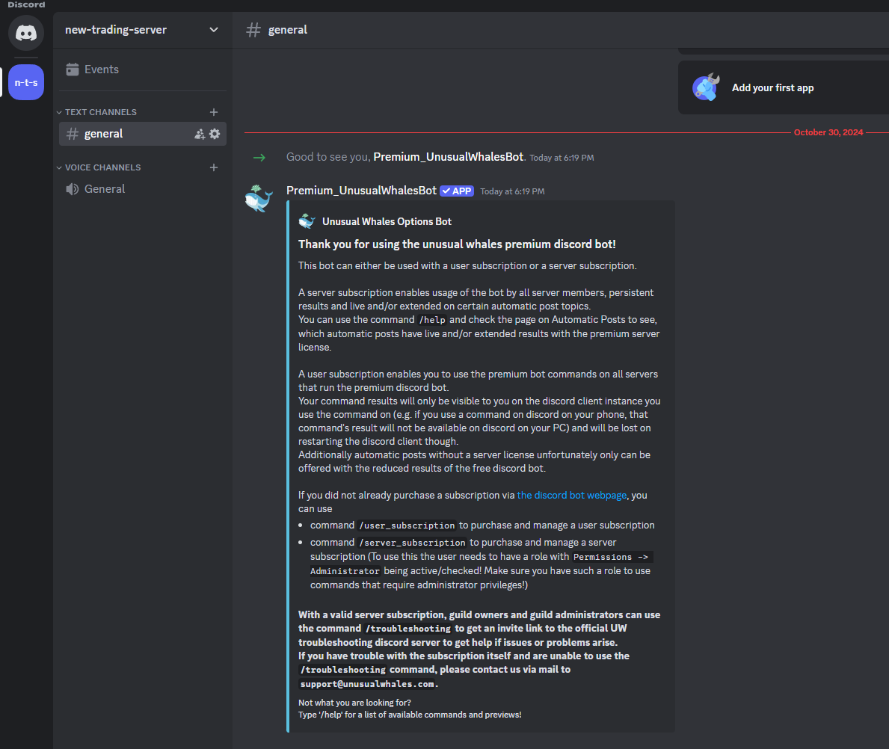Open the Add your first app card
Image resolution: width=889 pixels, height=749 pixels.
pyautogui.click(x=784, y=88)
